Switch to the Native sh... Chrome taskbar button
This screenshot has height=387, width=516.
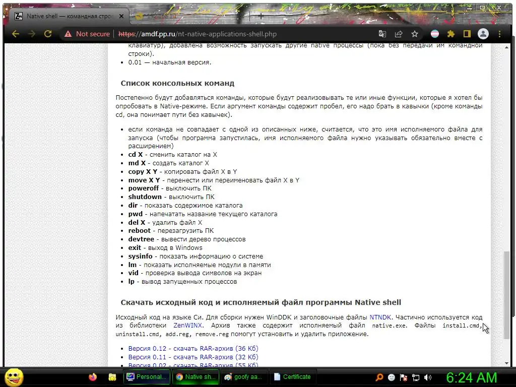(x=196, y=377)
